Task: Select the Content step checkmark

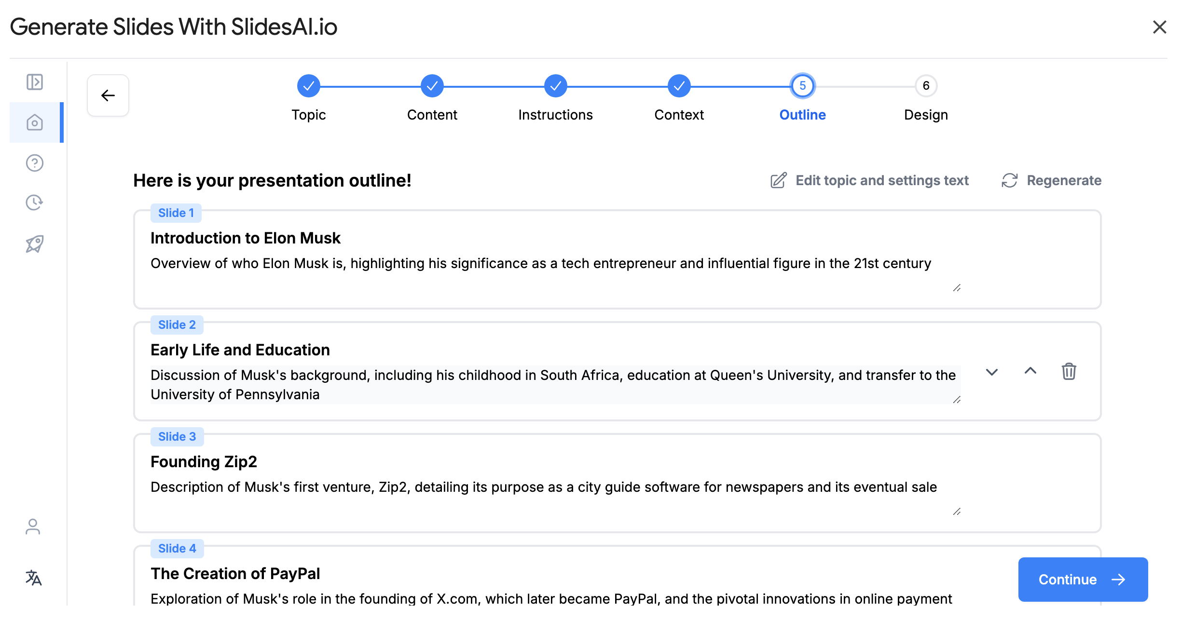Action: click(x=432, y=86)
